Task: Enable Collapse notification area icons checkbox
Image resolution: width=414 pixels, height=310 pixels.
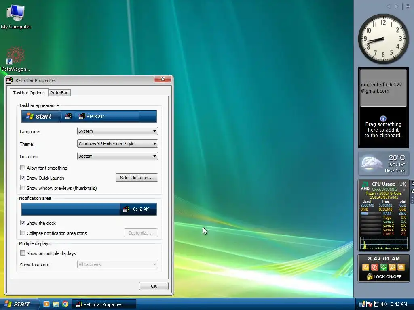Action: click(23, 233)
